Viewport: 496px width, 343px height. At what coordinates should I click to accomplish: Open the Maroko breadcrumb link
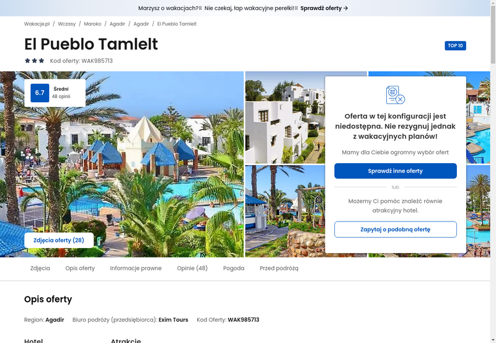(x=92, y=24)
